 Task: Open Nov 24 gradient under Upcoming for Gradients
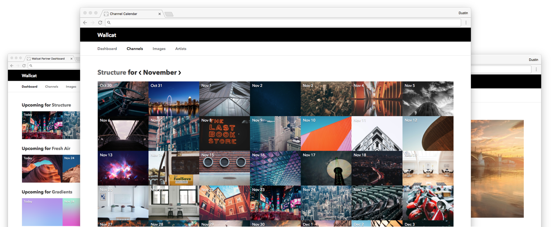[71, 212]
